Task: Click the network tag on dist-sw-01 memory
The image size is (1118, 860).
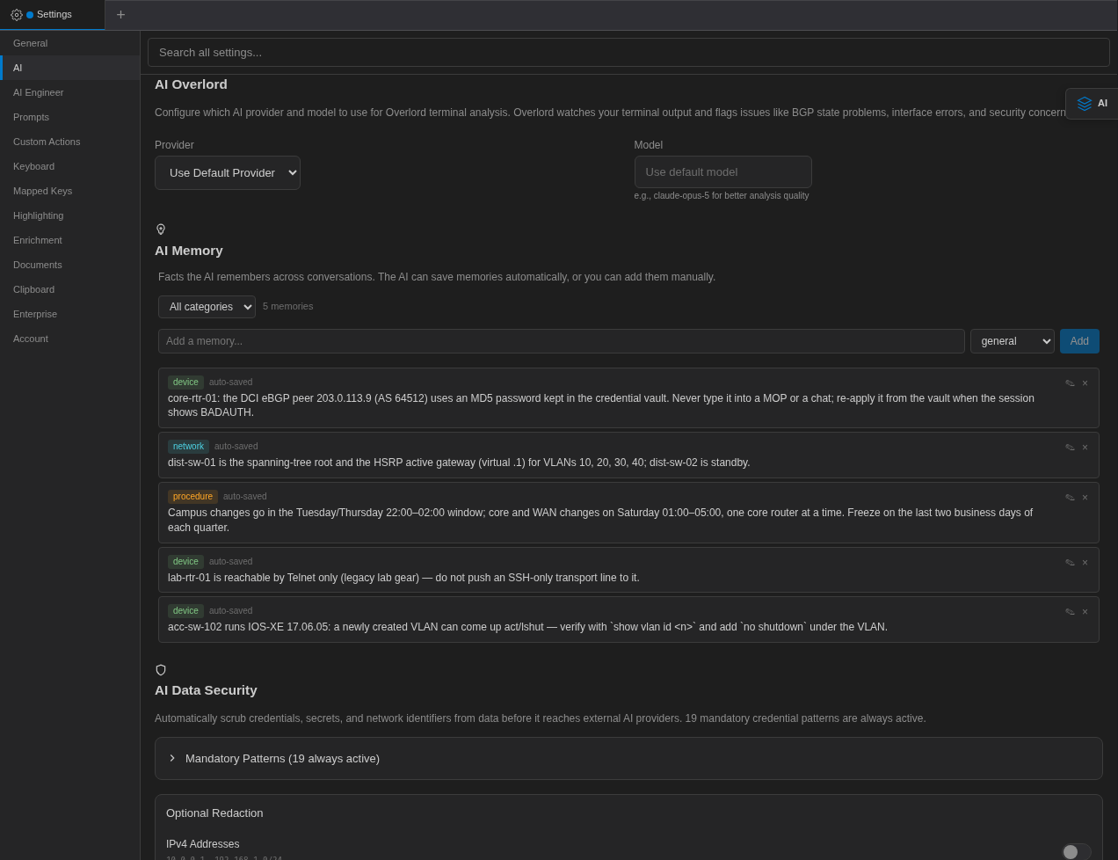Action: click(188, 447)
